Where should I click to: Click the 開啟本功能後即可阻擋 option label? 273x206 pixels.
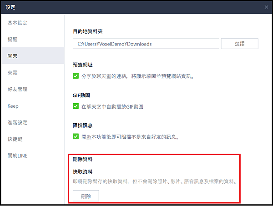click(130, 137)
